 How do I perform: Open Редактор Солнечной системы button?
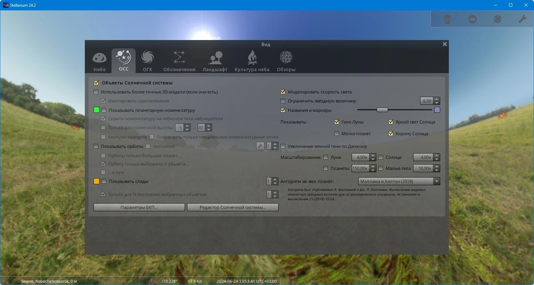[x=233, y=207]
